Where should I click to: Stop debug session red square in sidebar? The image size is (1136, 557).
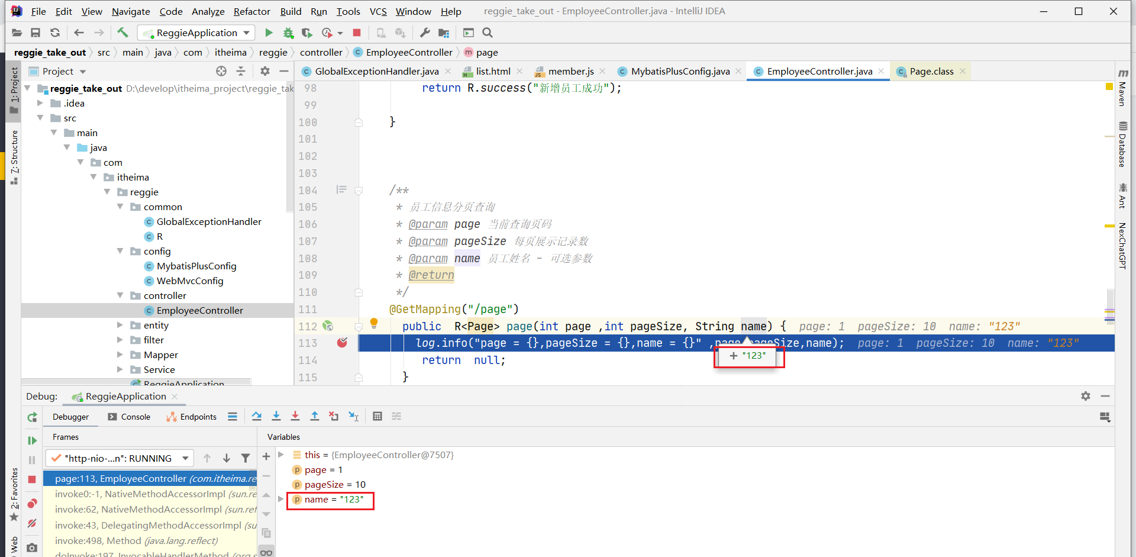pos(32,479)
